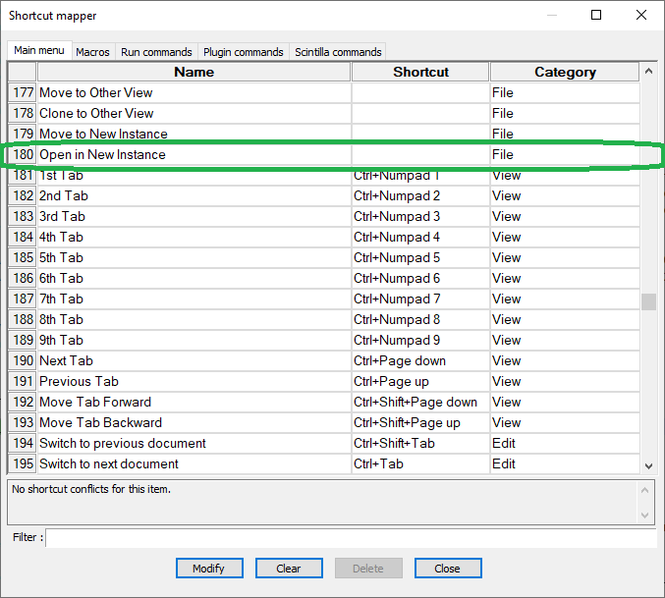Select the Plugin commands tab
665x598 pixels.
coord(243,52)
